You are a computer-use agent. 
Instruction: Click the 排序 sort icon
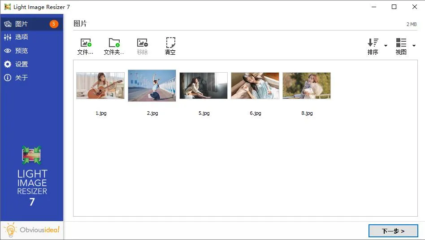click(373, 43)
